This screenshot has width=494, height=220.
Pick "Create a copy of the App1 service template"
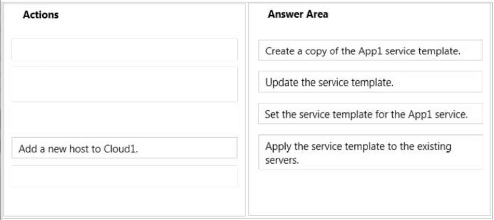click(371, 50)
